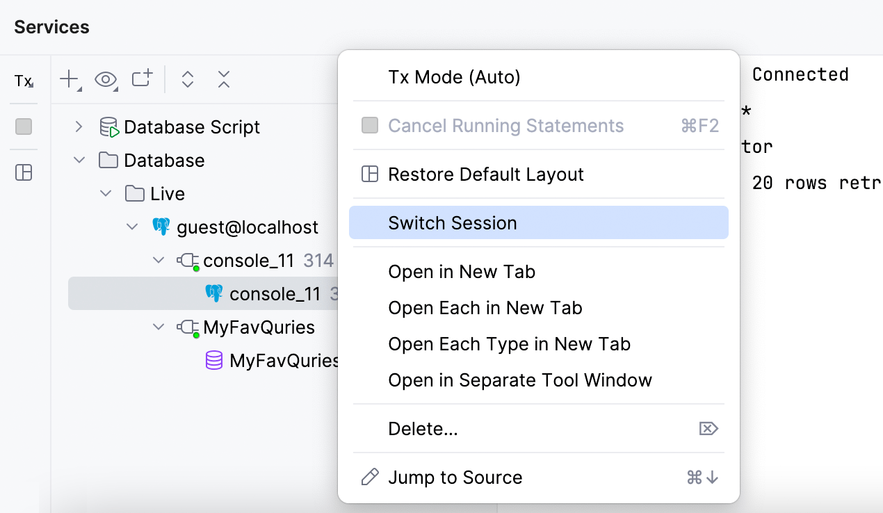Collapse the MyFavQuries session node
The width and height of the screenshot is (883, 513).
[159, 327]
